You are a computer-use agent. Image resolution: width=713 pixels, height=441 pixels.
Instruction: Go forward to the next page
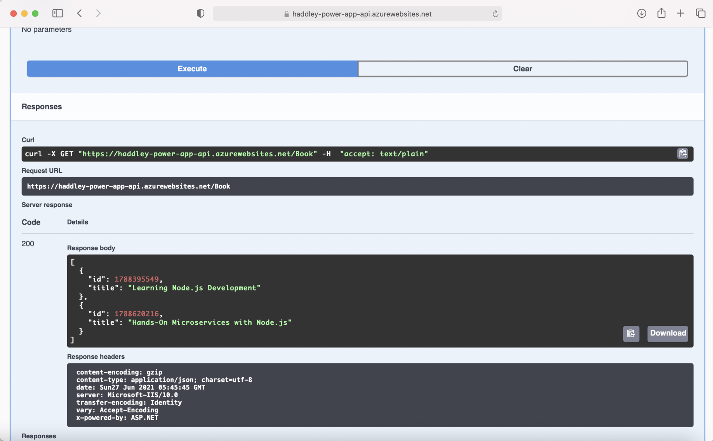(x=98, y=14)
